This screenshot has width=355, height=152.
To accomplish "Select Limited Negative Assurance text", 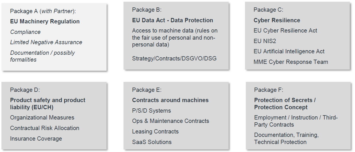I will (46, 42).
